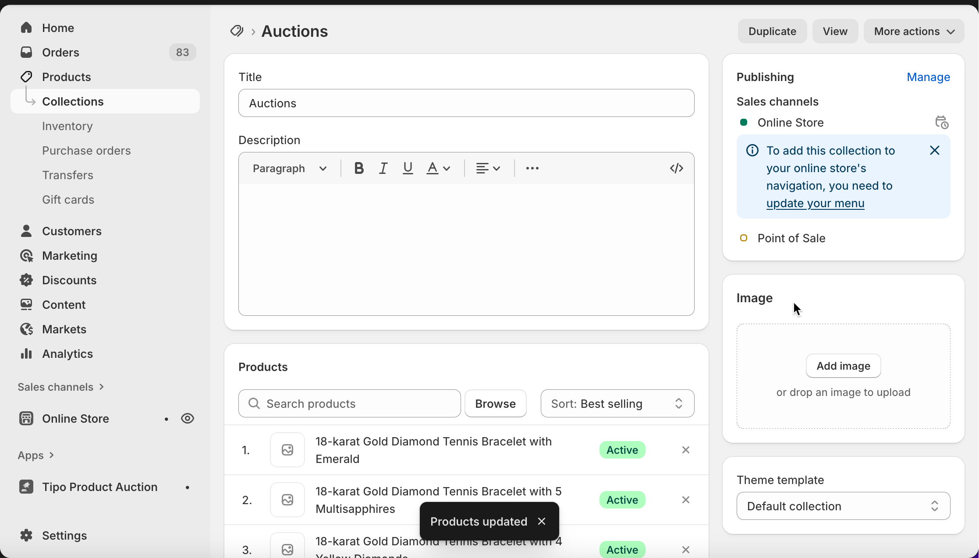Open the Orders menu item
979x558 pixels.
coord(60,53)
